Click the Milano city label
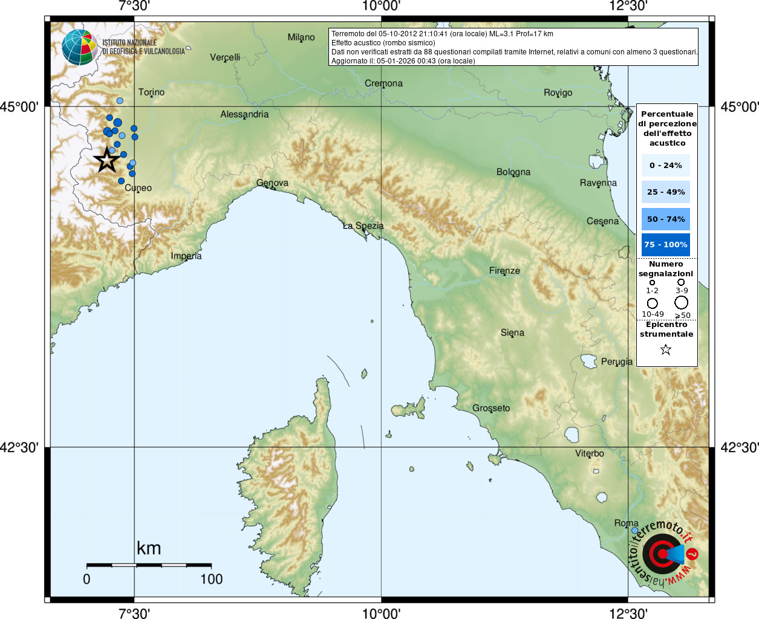 (x=301, y=37)
